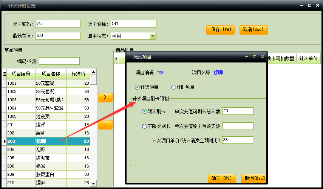Click the product list scrollbar thumb
Viewport: 323px width, 189px height.
pos(93,79)
